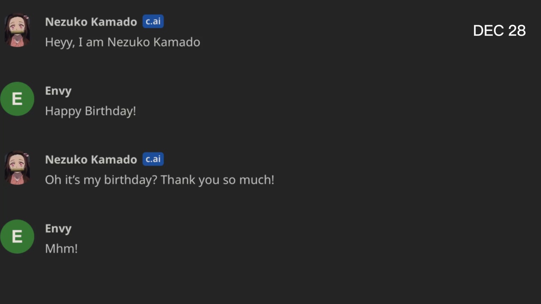Click the c.ai badge on first message
Screen dimensions: 541x304
pyautogui.click(x=153, y=22)
